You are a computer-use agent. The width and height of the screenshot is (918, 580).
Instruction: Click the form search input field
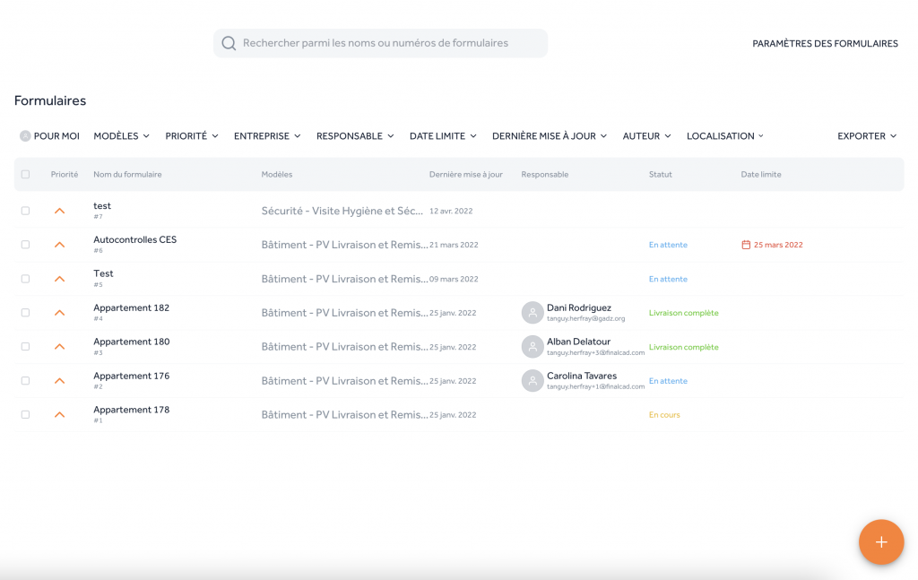tap(385, 43)
